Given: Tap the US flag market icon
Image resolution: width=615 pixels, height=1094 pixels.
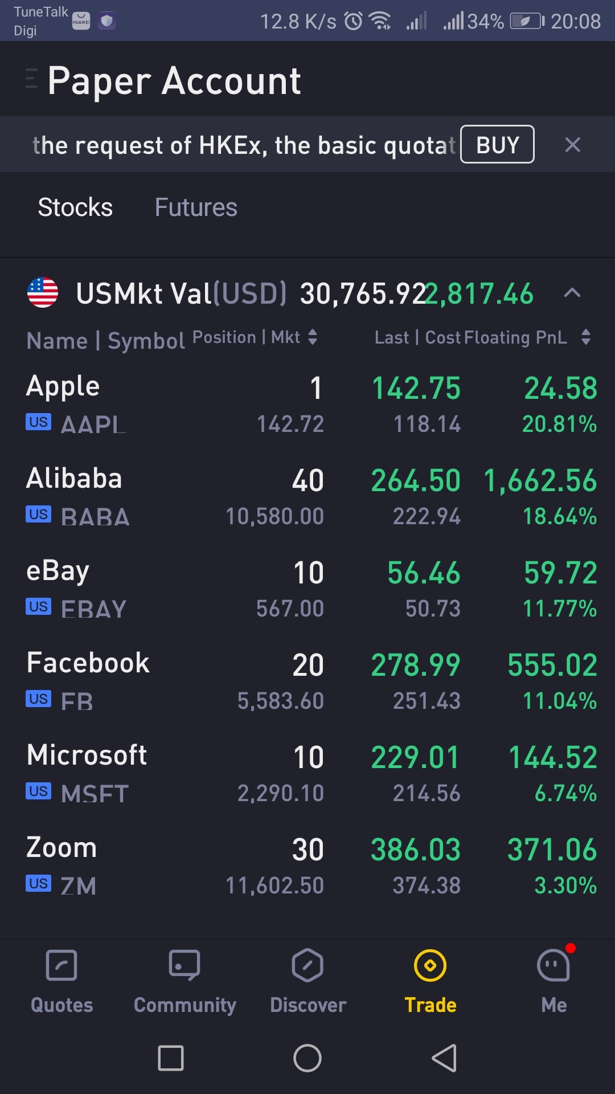Looking at the screenshot, I should coord(43,292).
